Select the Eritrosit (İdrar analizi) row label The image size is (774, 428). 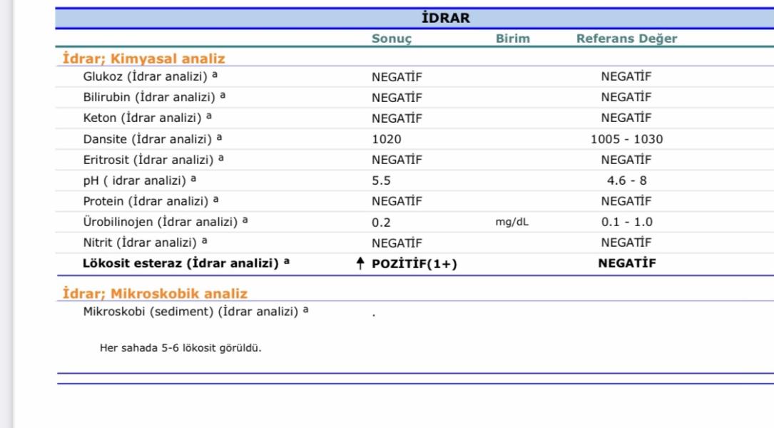[x=153, y=160]
